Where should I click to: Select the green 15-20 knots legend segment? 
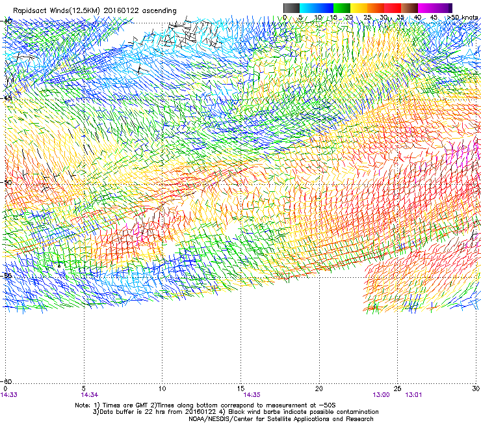pos(342,8)
